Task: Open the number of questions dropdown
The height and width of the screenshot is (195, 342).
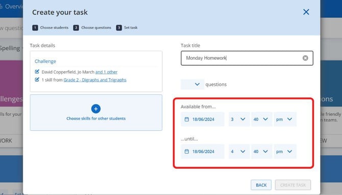Action: [192, 84]
